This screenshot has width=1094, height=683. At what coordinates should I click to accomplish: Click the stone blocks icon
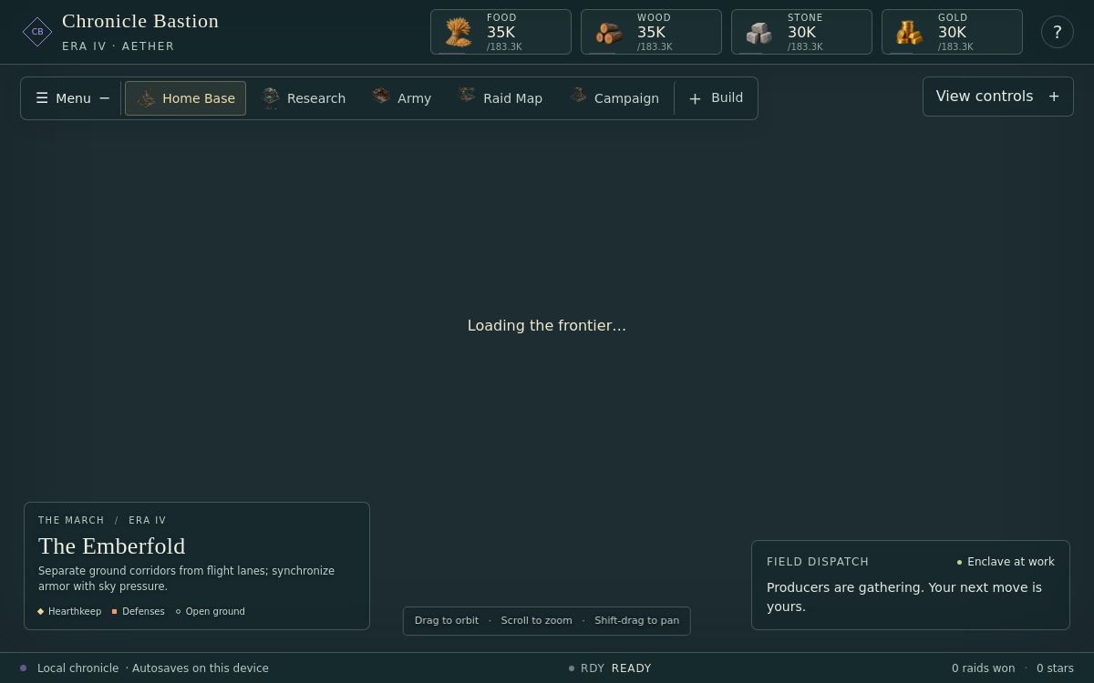click(x=759, y=34)
